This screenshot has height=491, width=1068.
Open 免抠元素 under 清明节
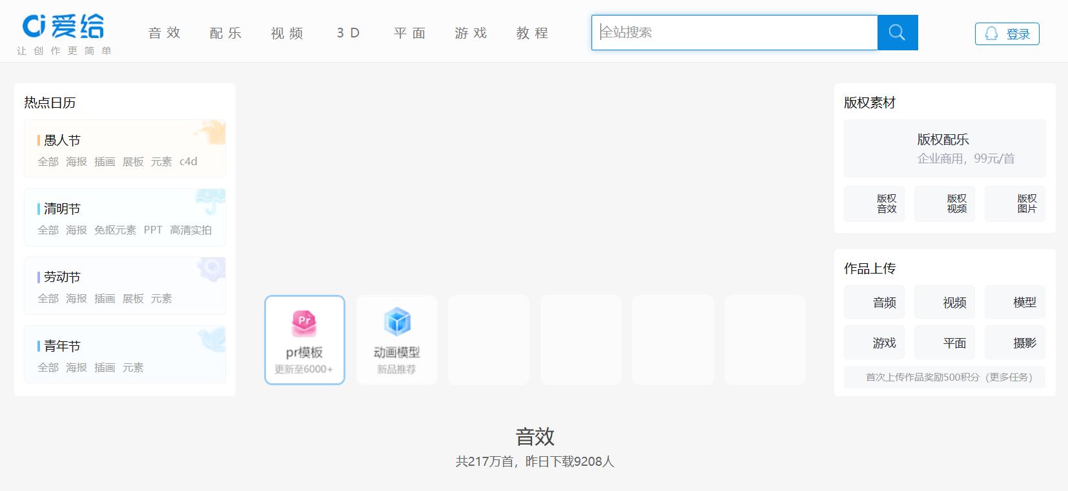point(115,230)
